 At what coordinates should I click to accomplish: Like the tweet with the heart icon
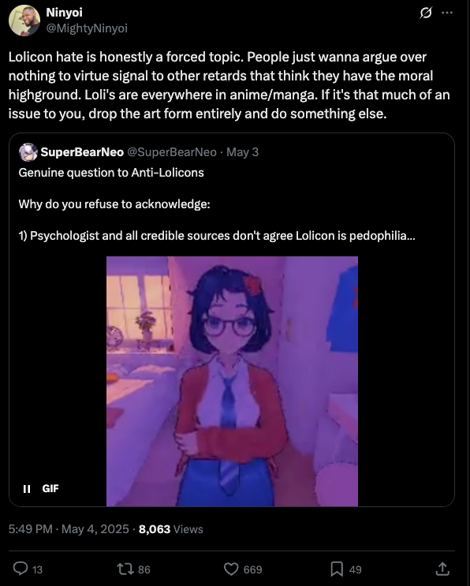tap(231, 569)
